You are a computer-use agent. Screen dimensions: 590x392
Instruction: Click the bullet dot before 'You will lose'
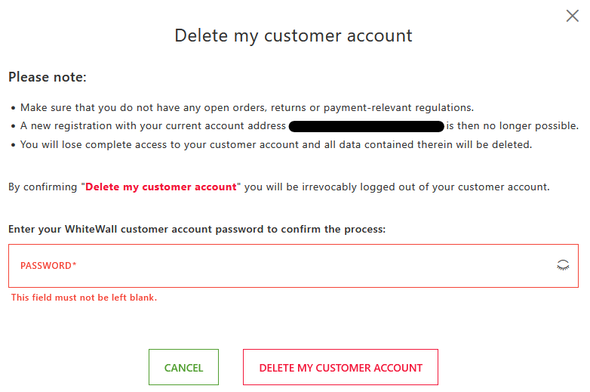coord(13,145)
